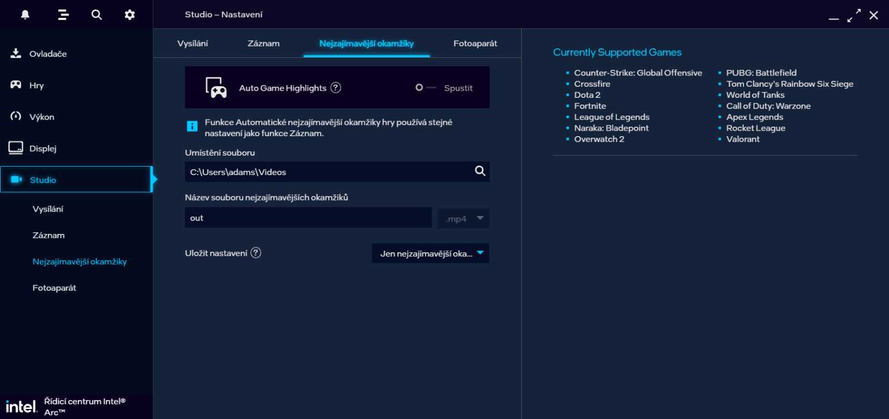Click Rocket League in game list

(756, 128)
